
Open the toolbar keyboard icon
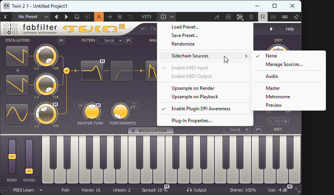coord(285,17)
